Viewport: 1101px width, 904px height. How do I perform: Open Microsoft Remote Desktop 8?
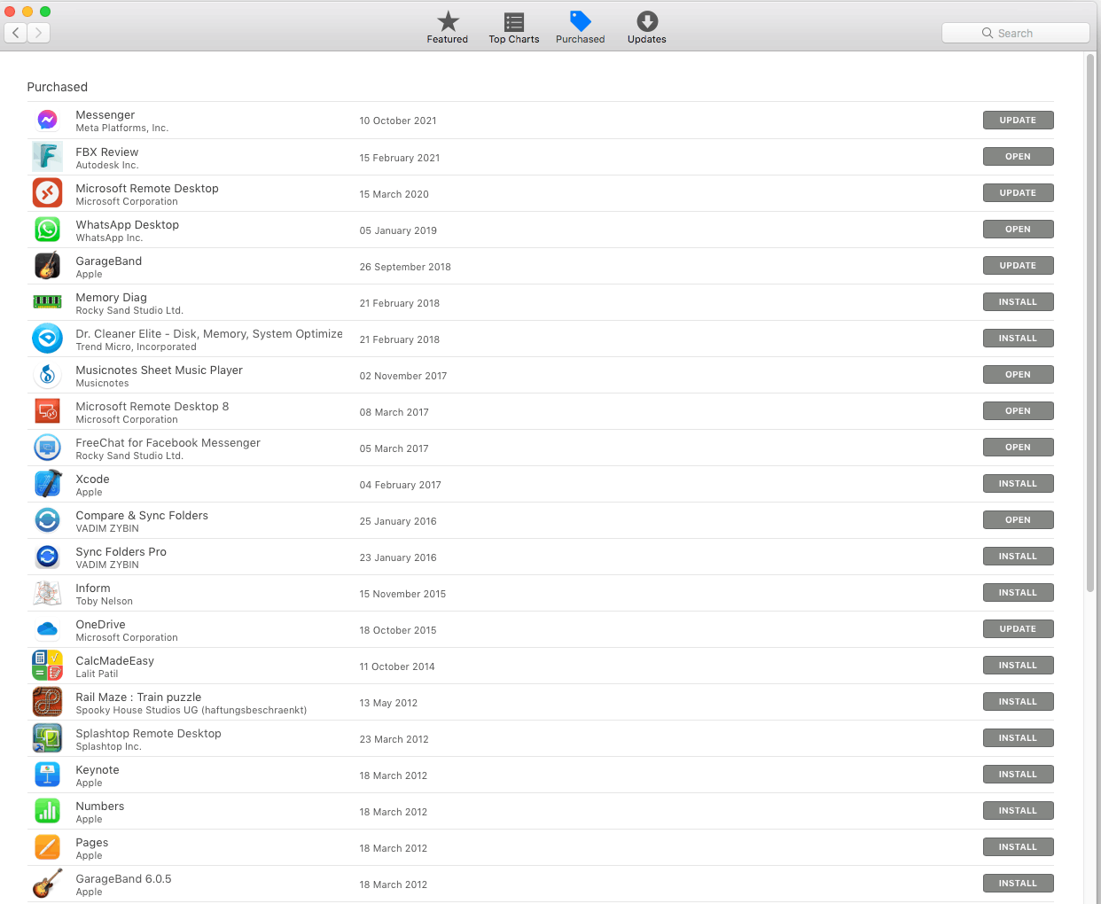pos(1018,410)
